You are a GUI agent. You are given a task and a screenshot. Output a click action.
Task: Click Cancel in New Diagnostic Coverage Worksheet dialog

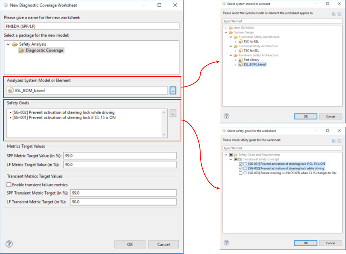(163, 244)
